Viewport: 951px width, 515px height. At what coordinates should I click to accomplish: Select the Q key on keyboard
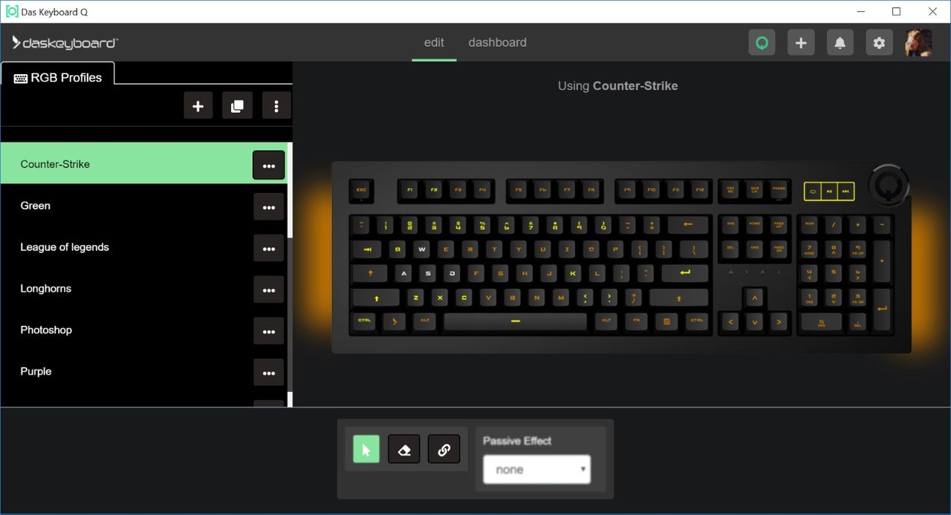point(397,249)
